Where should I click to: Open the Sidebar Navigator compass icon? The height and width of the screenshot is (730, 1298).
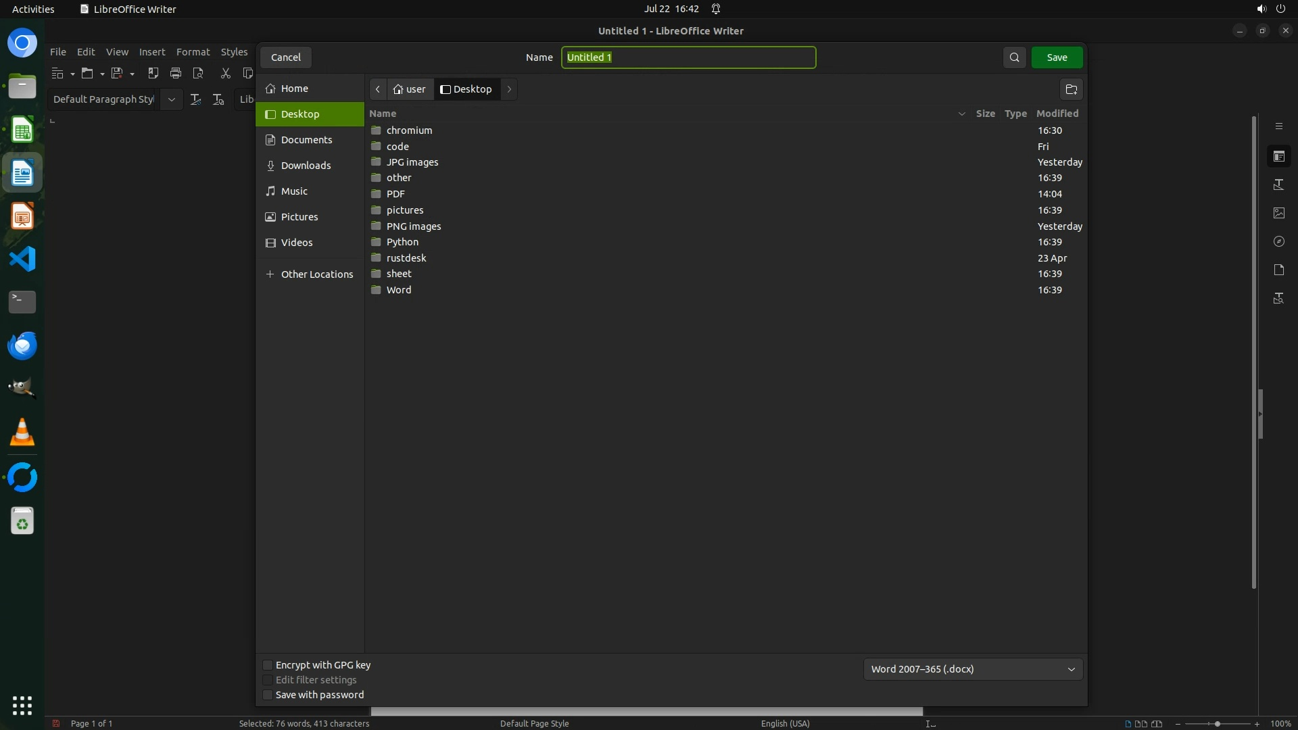coord(1278,241)
